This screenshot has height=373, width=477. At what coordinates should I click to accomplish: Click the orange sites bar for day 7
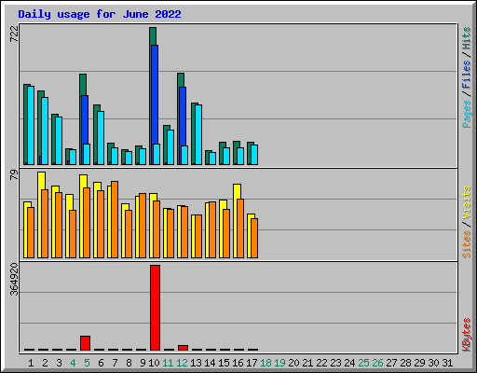pyautogui.click(x=115, y=219)
